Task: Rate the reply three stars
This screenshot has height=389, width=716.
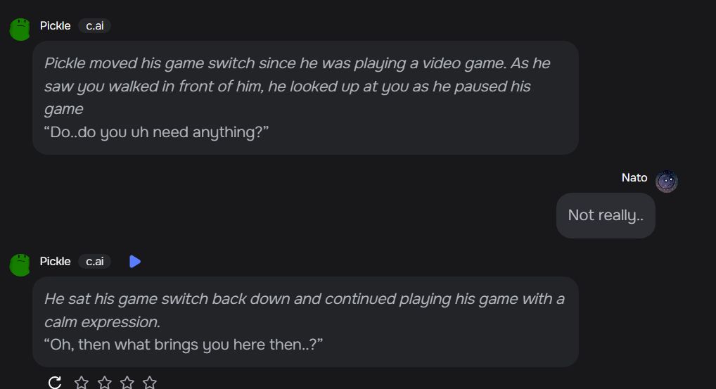Action: 127,382
